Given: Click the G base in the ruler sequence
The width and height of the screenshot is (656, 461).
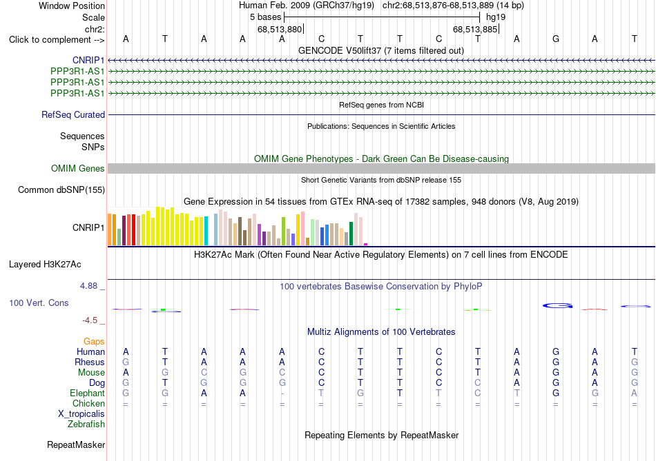Looking at the screenshot, I should tap(556, 39).
